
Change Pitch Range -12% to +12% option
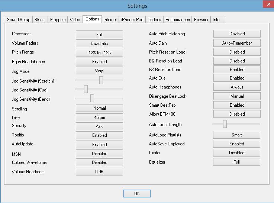coord(99,53)
